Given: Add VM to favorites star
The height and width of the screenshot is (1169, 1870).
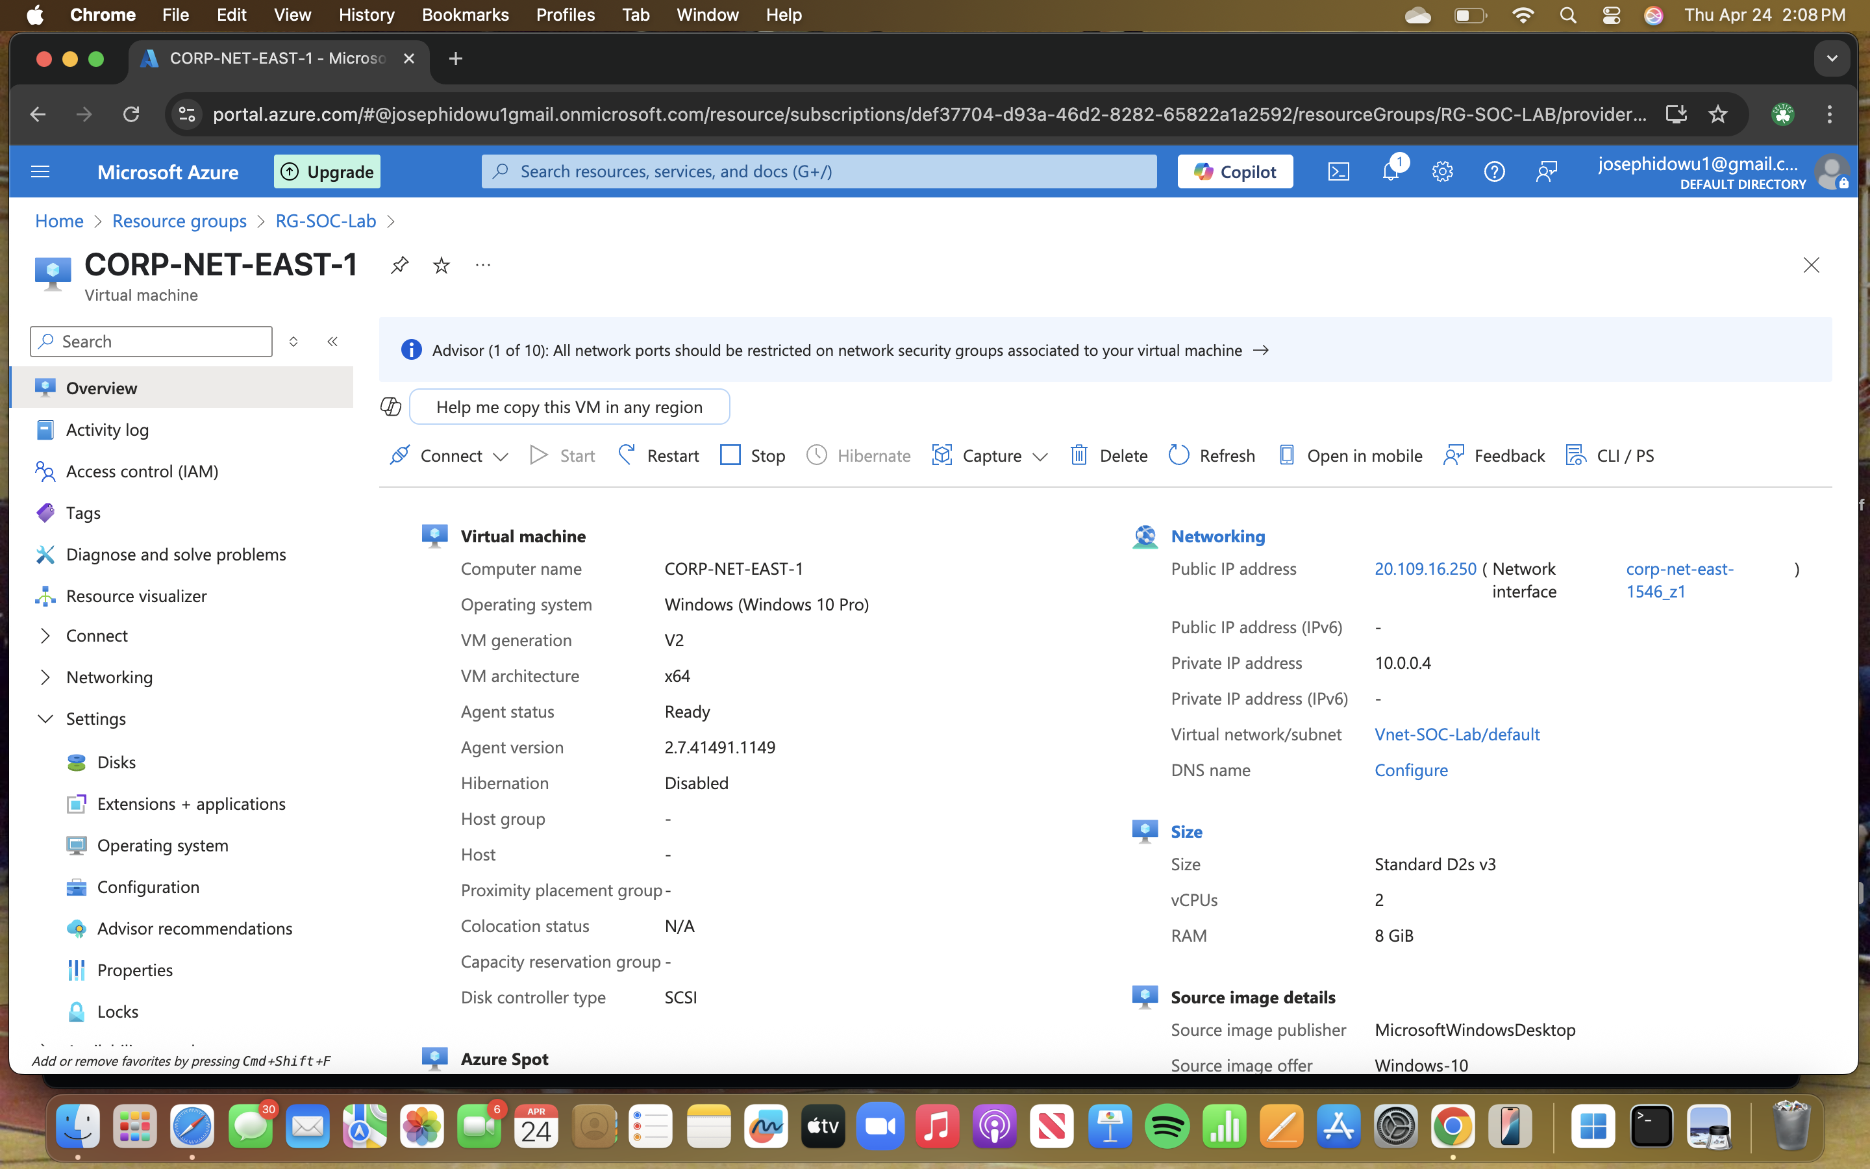Looking at the screenshot, I should coord(442,265).
